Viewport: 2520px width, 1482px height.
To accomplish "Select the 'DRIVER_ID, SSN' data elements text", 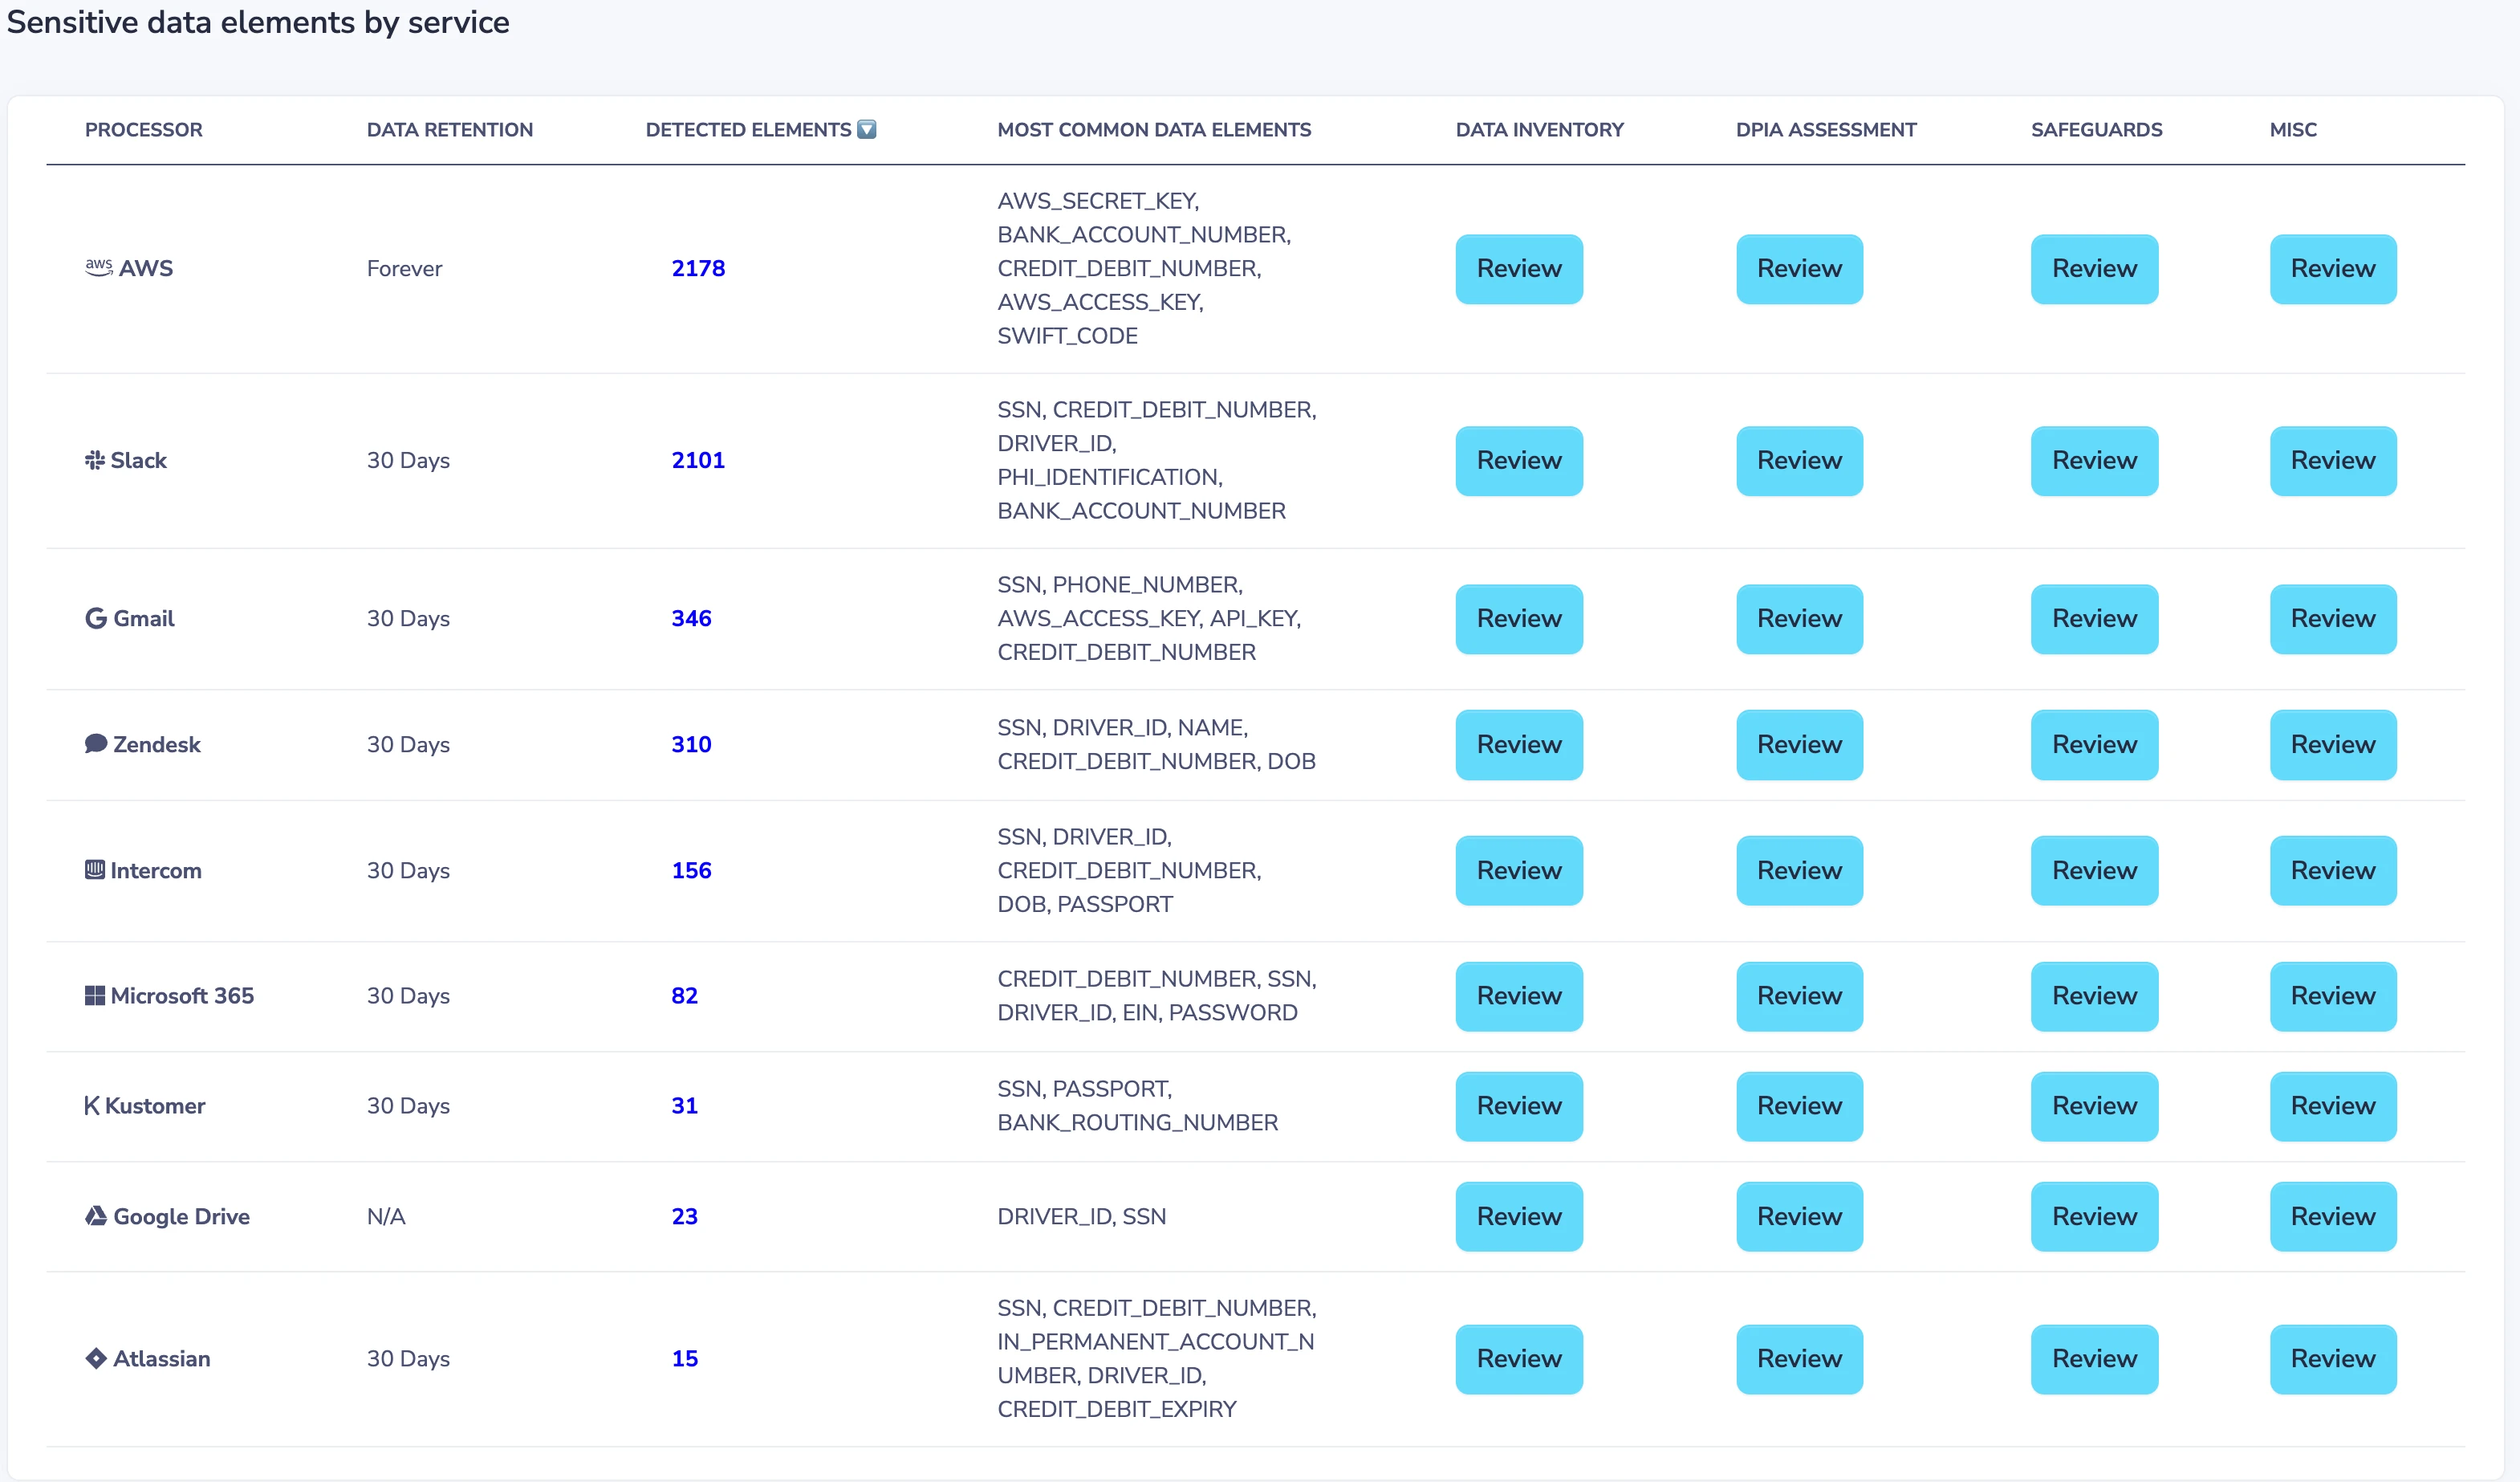I will coord(1082,1216).
